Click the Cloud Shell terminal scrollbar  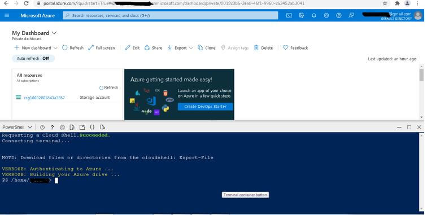tap(422, 172)
